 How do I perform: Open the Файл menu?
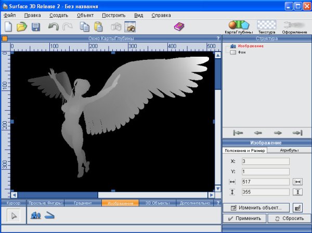[x=10, y=15]
